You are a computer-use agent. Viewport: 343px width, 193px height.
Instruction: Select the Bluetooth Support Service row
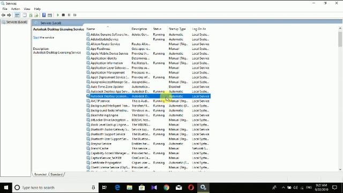148,135
